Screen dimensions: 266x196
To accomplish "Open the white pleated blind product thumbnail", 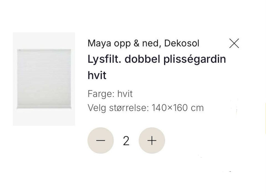I will tap(44, 79).
